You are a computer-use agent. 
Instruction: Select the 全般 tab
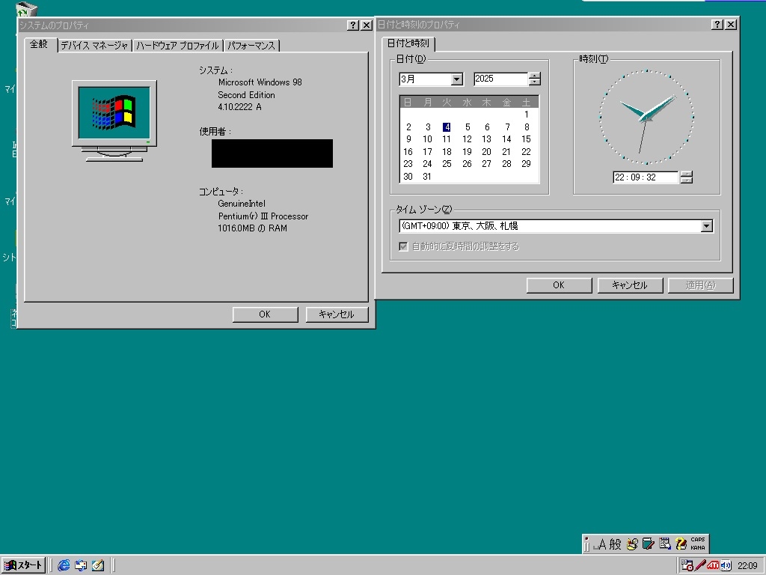pyautogui.click(x=39, y=44)
